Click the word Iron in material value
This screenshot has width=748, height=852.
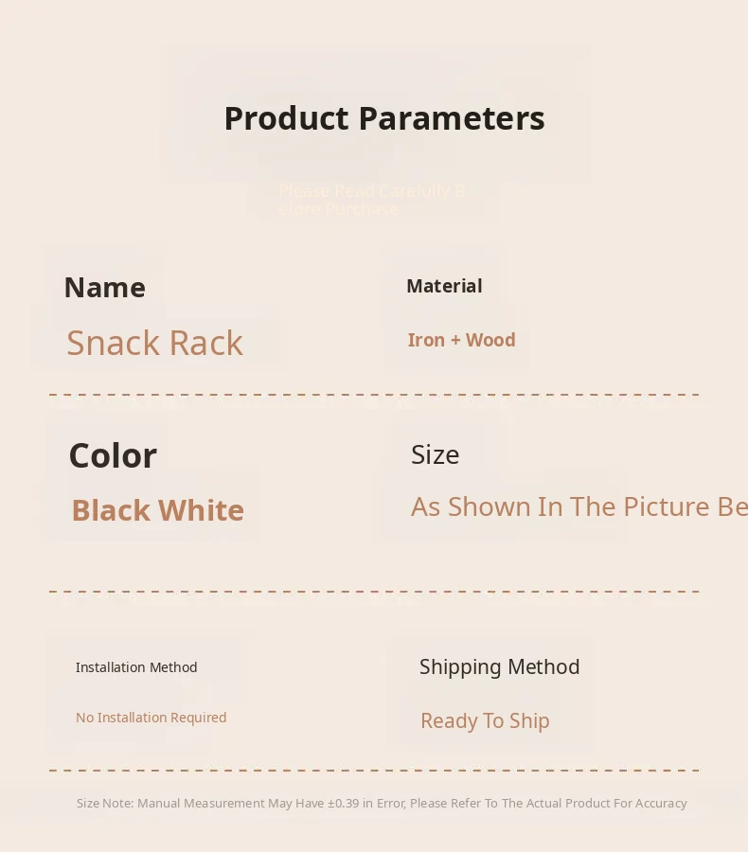click(x=426, y=340)
